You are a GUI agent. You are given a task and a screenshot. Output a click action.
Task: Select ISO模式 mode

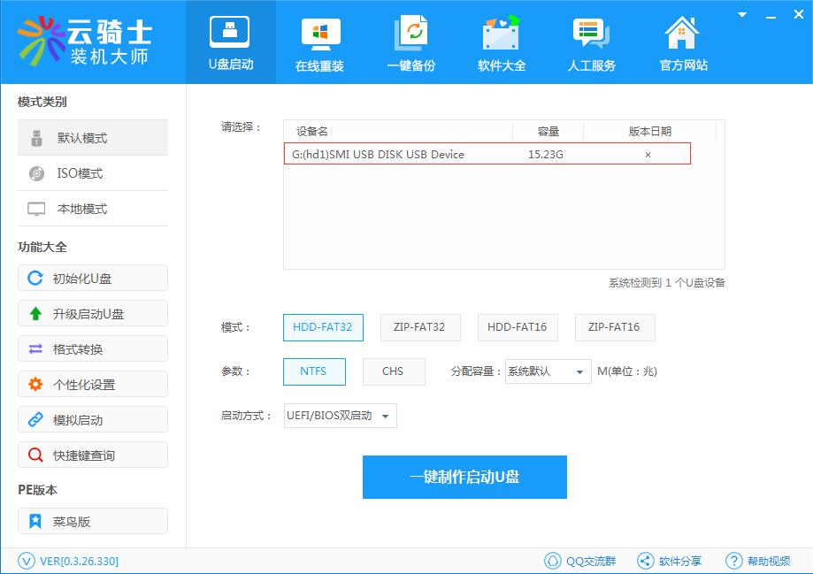click(93, 173)
